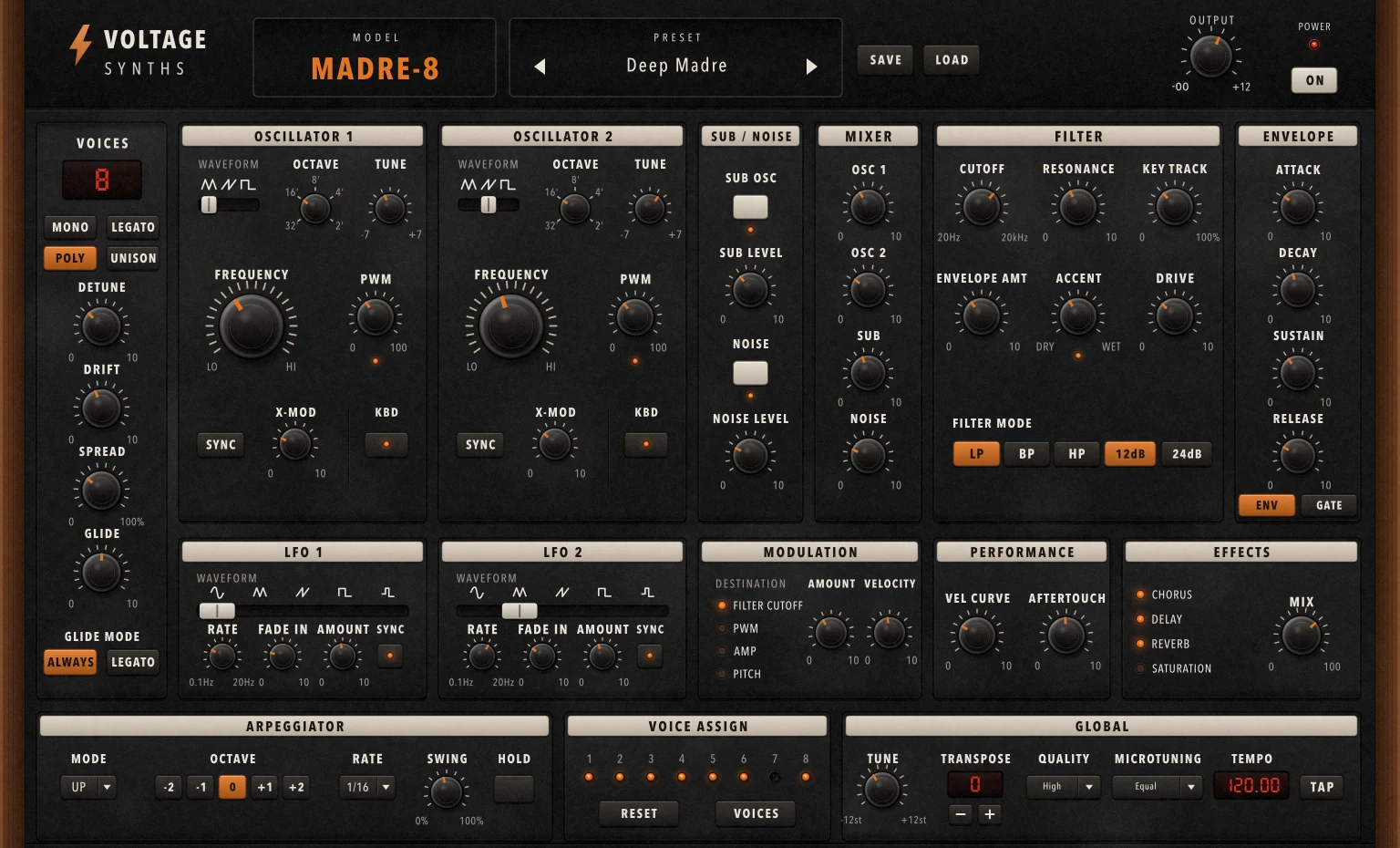Click Oscillator 1 waveform selector slider

[230, 205]
